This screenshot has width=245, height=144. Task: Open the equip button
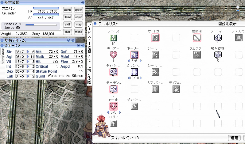(x=78, y=17)
